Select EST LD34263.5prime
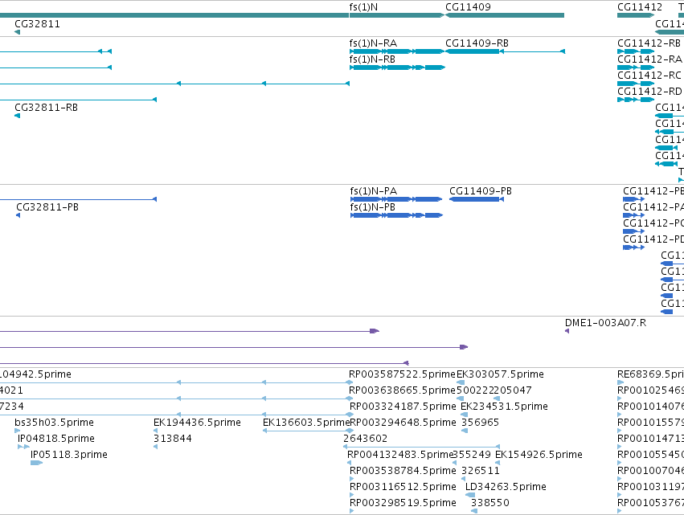684x515 pixels. [506, 487]
